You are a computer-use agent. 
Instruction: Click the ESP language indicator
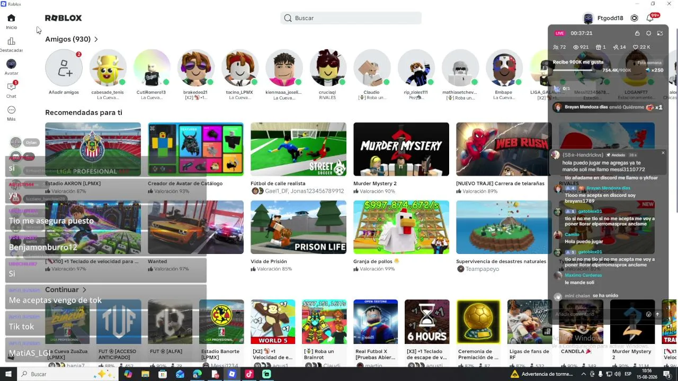pos(629,374)
